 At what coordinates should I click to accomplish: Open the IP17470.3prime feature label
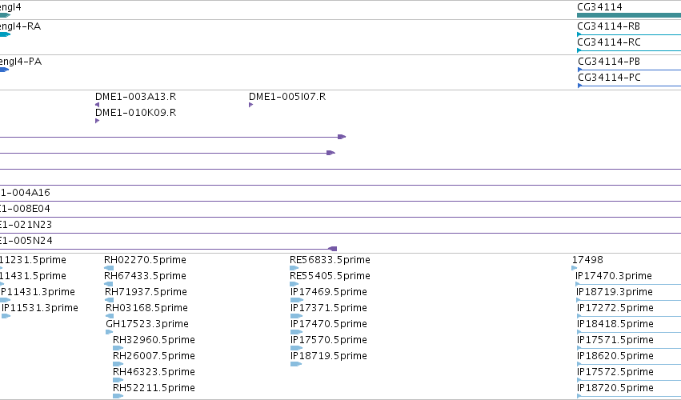pos(614,276)
